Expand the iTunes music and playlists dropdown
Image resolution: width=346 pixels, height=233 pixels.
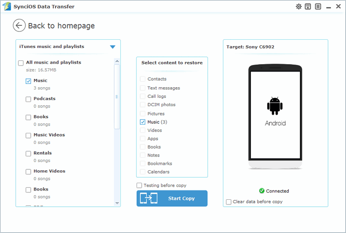click(113, 47)
